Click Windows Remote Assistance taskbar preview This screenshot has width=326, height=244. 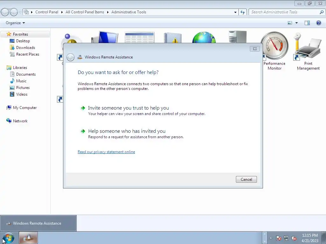[38, 223]
